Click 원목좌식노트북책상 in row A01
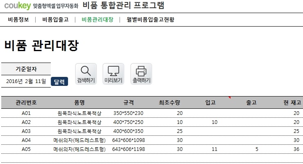This screenshot has width=303, height=164. [x=79, y=113]
